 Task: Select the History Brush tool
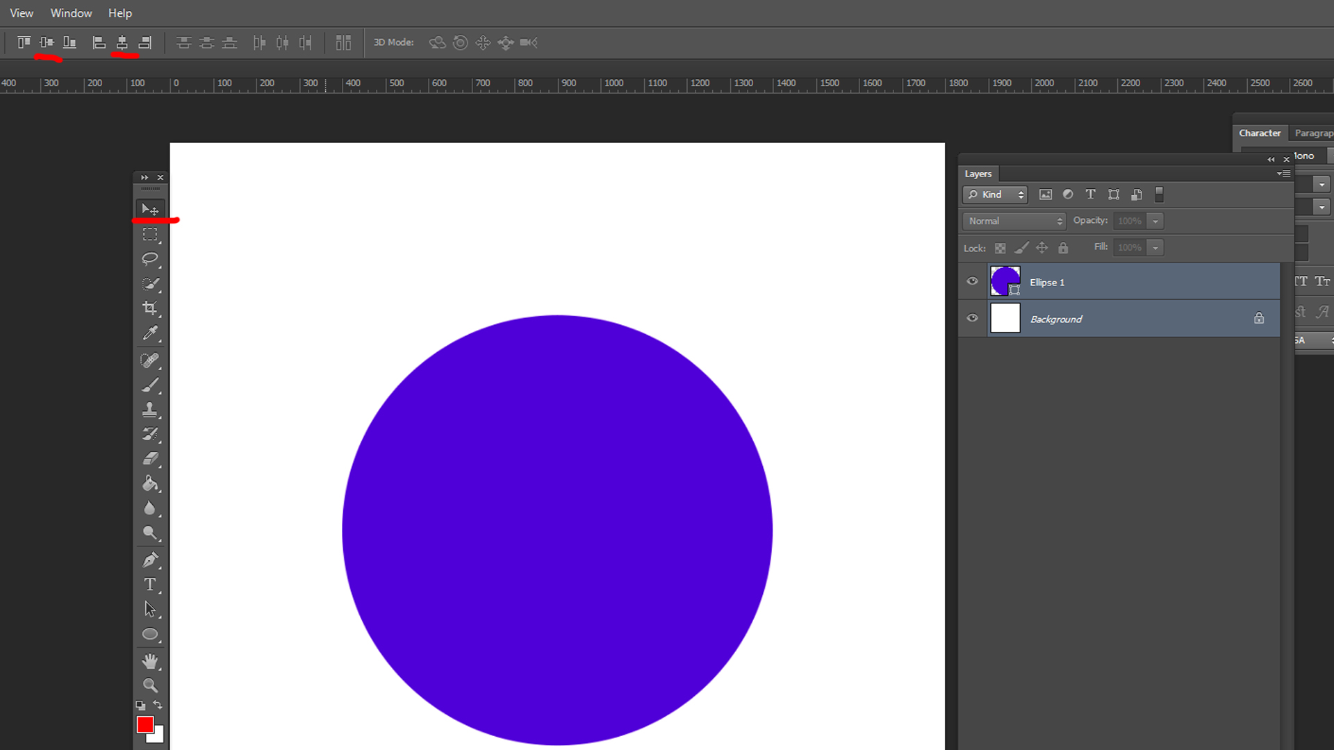tap(150, 434)
